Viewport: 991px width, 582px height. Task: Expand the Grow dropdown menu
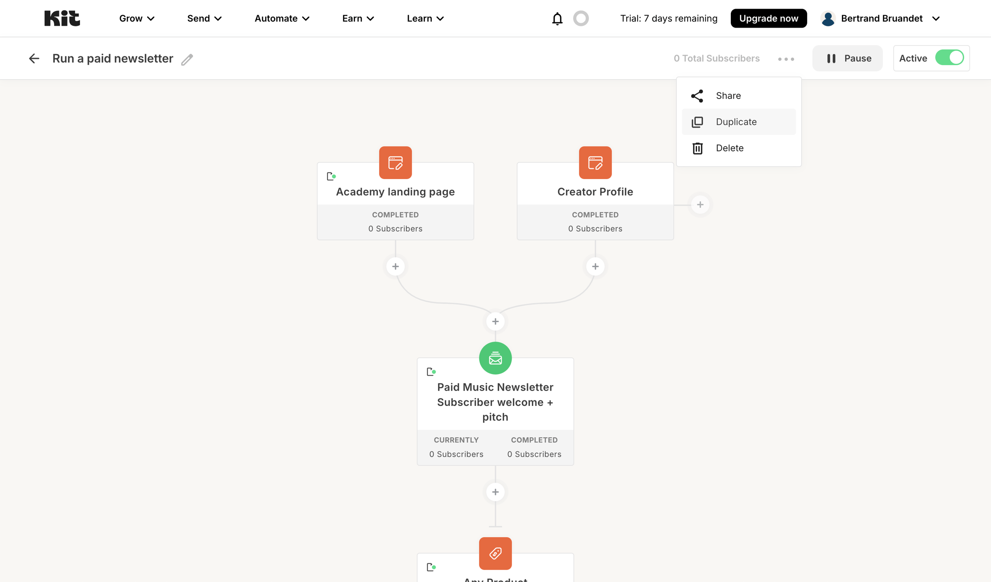tap(137, 19)
